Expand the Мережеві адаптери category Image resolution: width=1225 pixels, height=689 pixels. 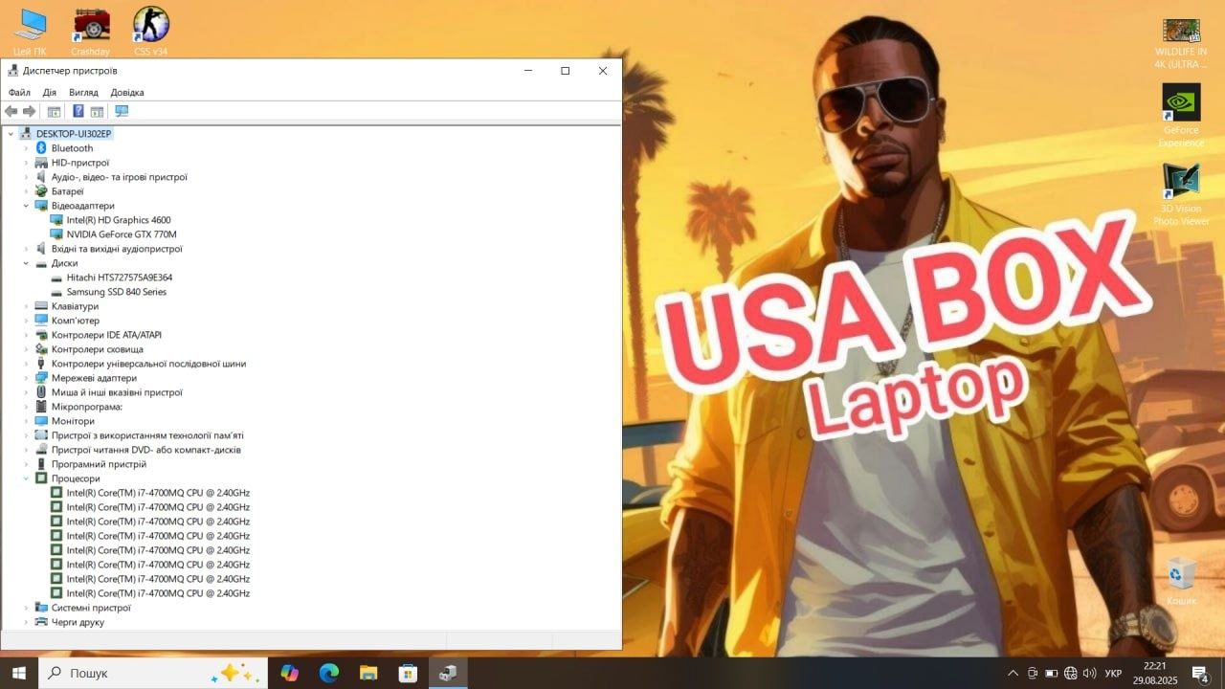27,378
